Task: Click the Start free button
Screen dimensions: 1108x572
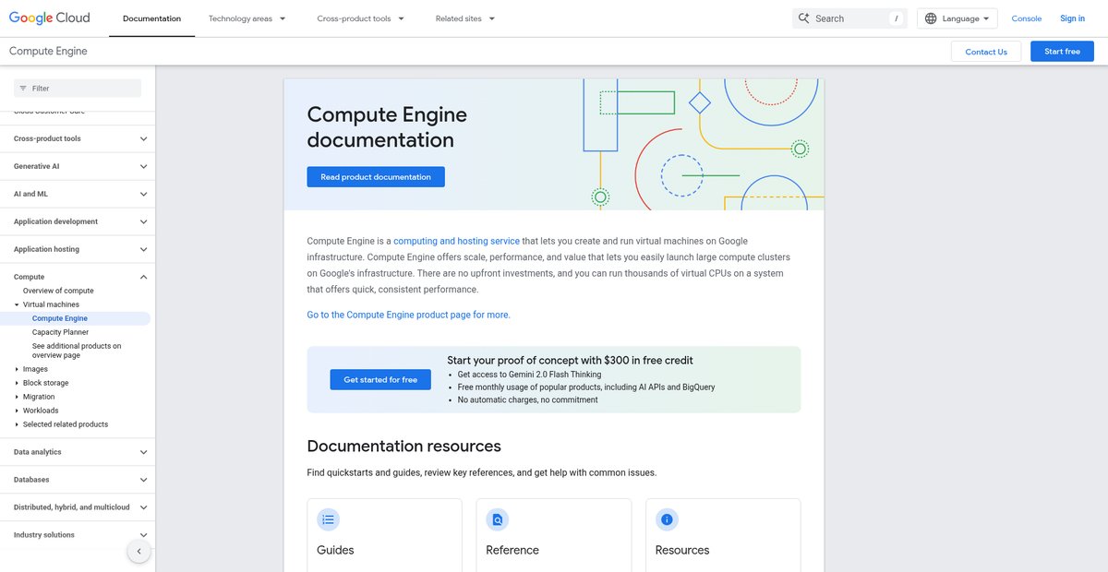Action: pos(1062,52)
